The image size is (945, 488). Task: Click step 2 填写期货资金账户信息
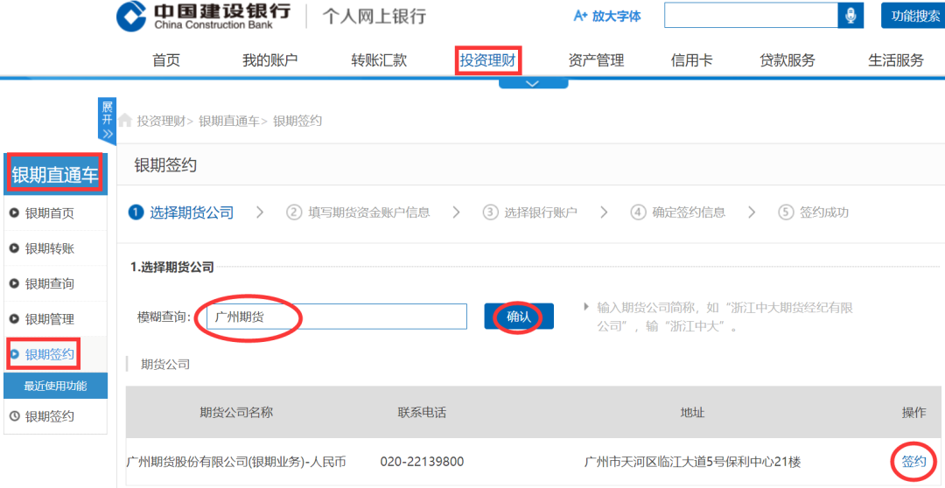click(358, 212)
